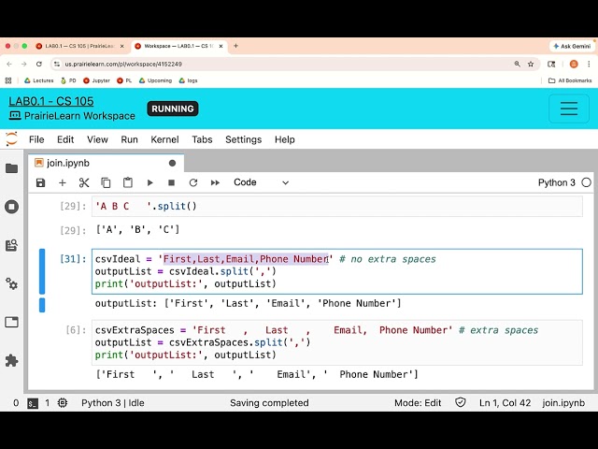Viewport: 598px width, 449px height.
Task: Open the extension manager puzzle icon
Action: pos(12,360)
